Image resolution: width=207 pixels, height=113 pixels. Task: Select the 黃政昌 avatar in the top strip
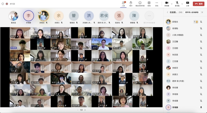point(14,16)
